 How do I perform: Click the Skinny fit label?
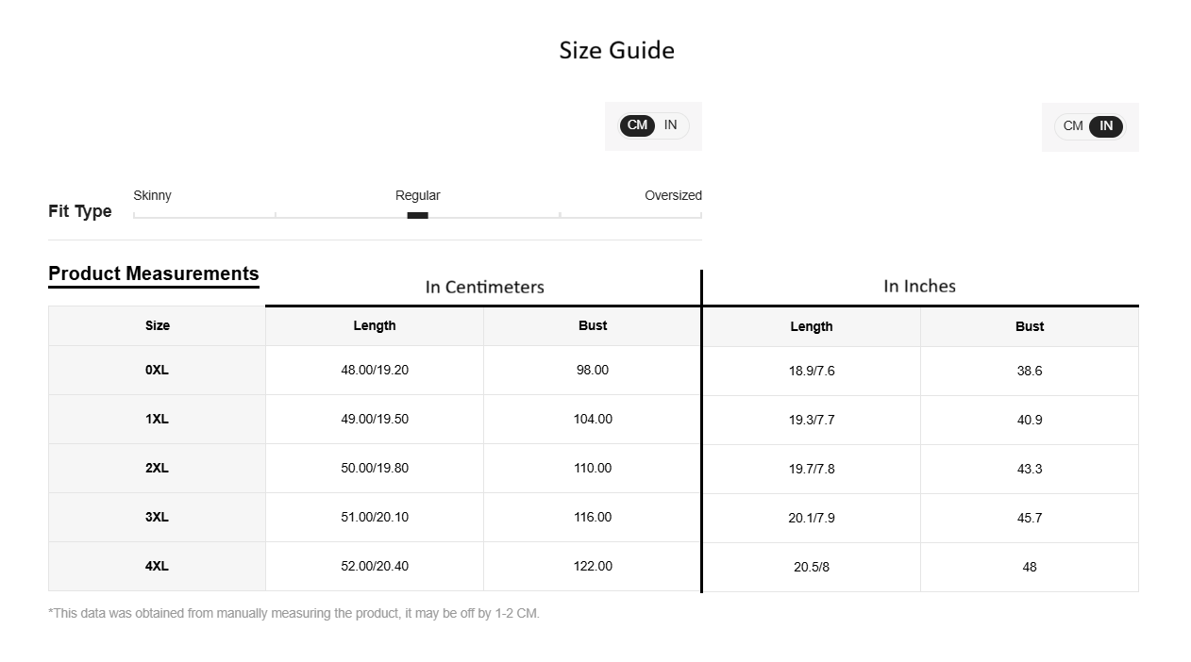[152, 195]
